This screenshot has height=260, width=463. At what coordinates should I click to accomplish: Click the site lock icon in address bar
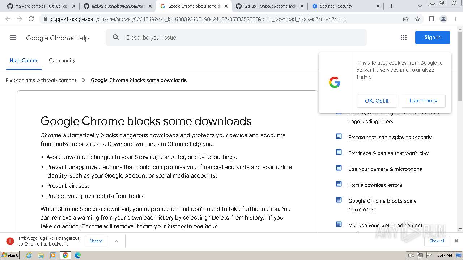click(x=46, y=19)
